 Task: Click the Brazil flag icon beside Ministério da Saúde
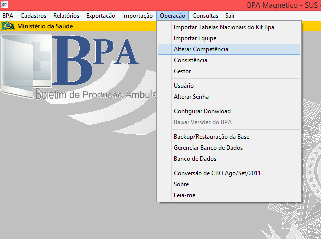click(x=8, y=26)
